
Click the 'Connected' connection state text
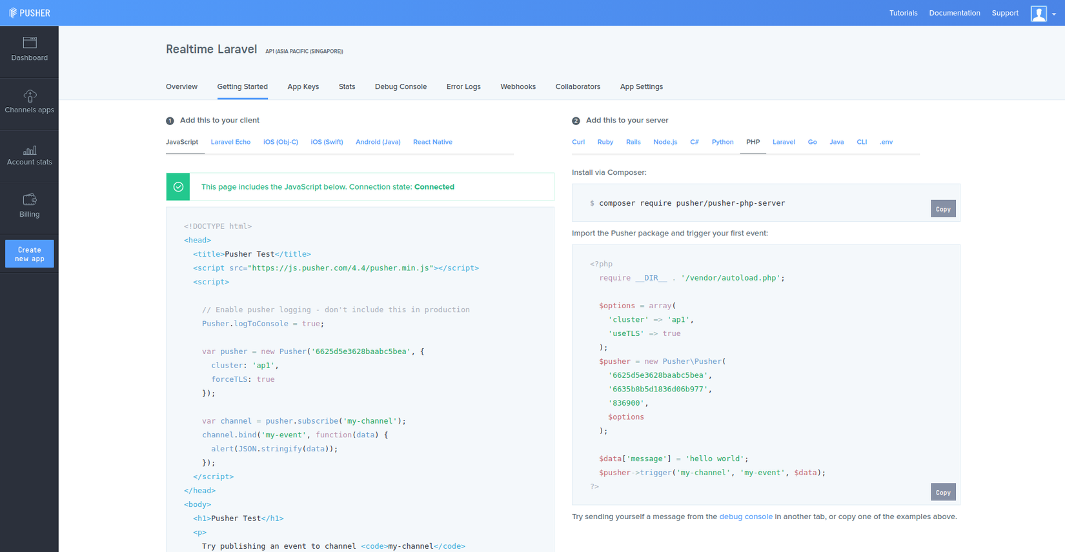434,187
